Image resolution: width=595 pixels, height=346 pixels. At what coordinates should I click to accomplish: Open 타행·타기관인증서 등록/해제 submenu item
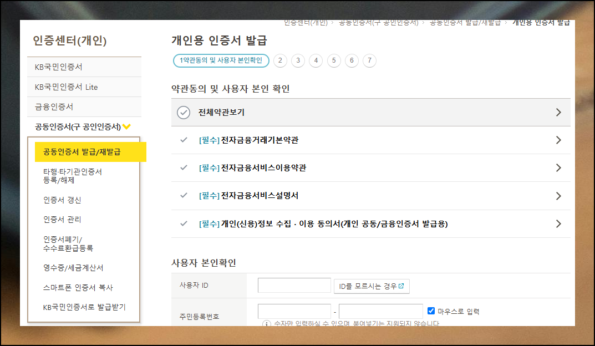pos(73,176)
